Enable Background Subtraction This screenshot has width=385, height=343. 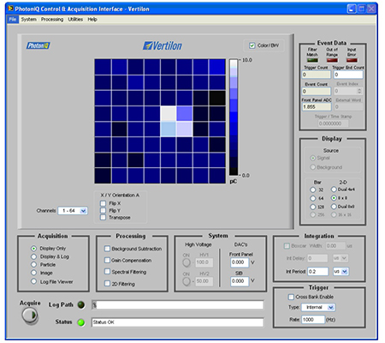[x=107, y=249]
